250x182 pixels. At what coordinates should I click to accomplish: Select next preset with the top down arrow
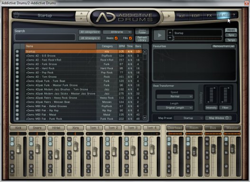(81, 19)
